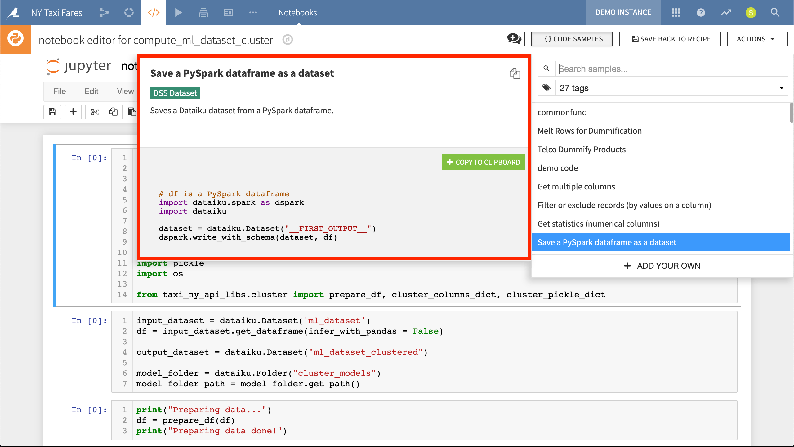Click ADD YOUR OWN sample button
This screenshot has width=794, height=447.
point(662,266)
